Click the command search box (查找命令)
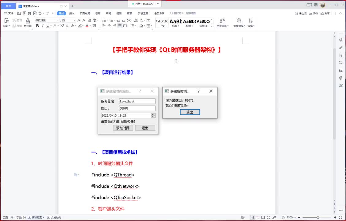 [x=183, y=13]
